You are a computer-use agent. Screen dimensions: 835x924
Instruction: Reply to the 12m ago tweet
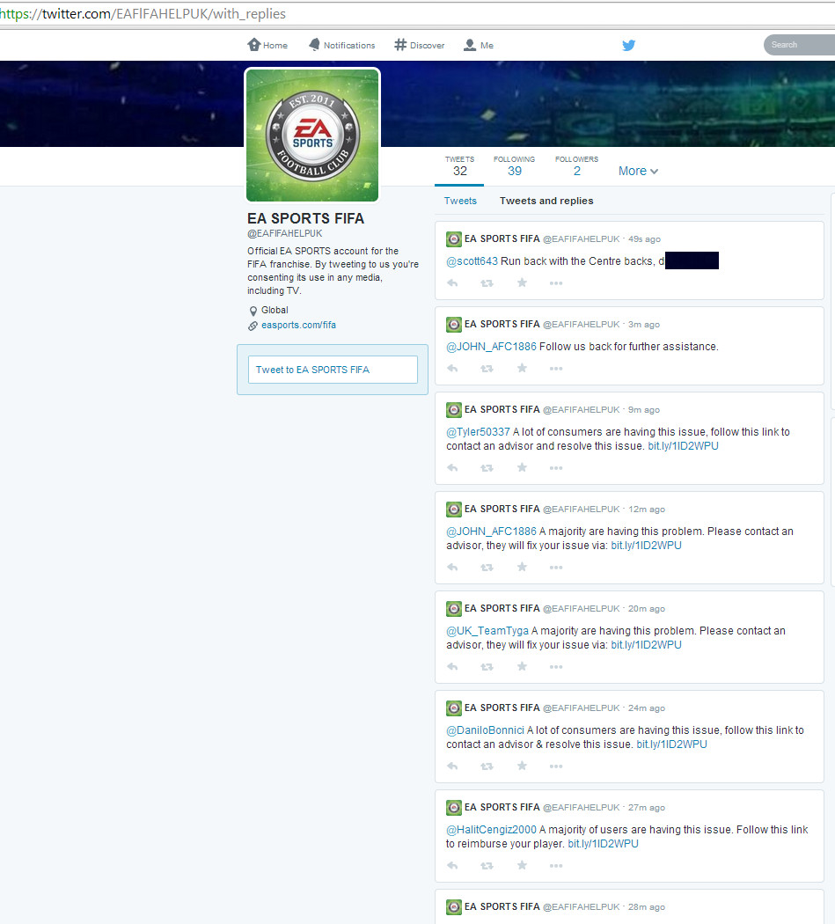click(452, 568)
